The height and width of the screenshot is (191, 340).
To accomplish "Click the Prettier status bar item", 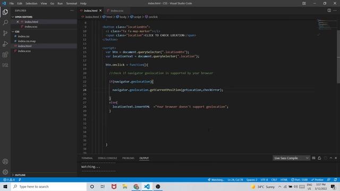I will click(317, 180).
